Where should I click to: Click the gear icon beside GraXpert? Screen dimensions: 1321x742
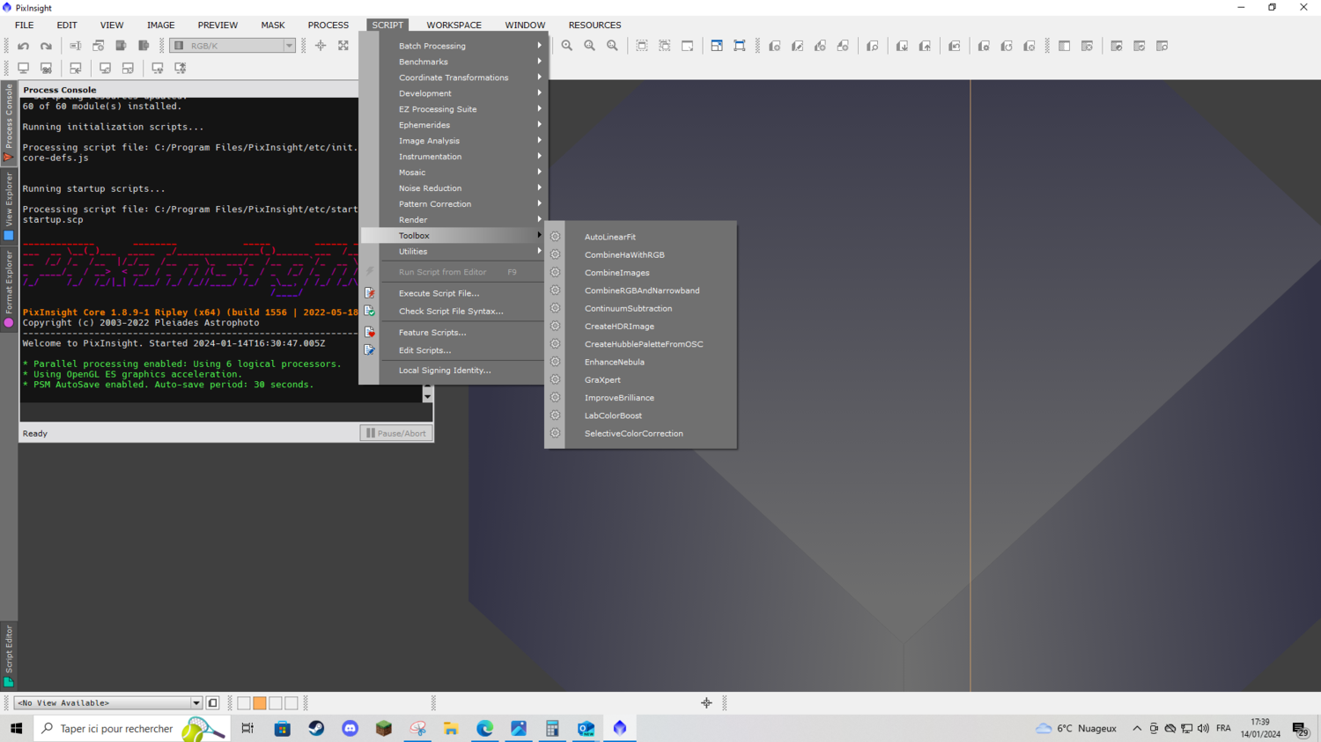pos(555,380)
